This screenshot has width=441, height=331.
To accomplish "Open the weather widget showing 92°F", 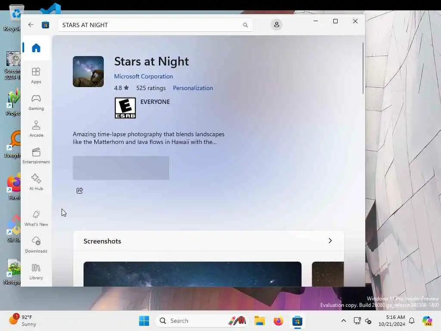I will (x=22, y=321).
